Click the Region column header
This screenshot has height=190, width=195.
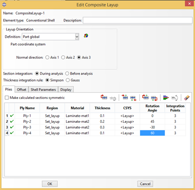point(52,108)
